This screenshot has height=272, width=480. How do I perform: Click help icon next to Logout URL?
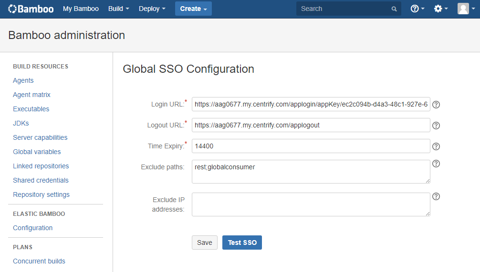436,126
